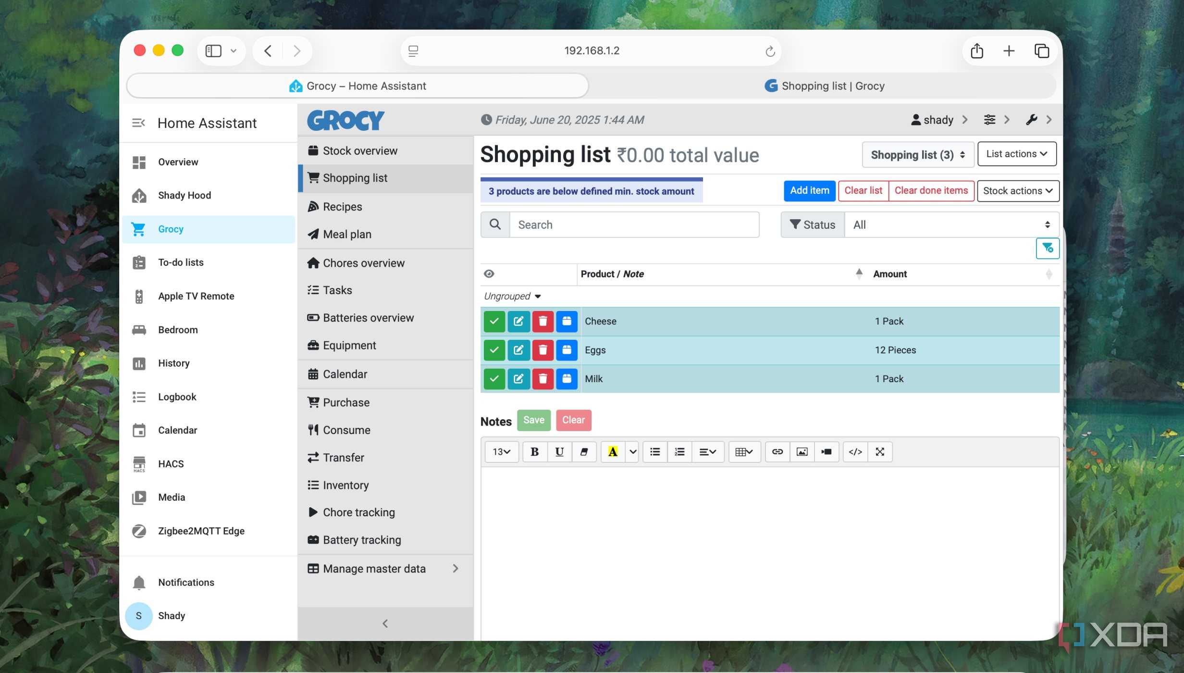This screenshot has height=673, width=1184.
Task: Clear filters with the funnel icon
Action: [1048, 249]
